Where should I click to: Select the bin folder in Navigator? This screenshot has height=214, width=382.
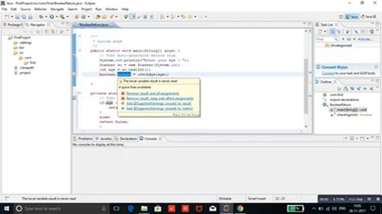coord(19,48)
